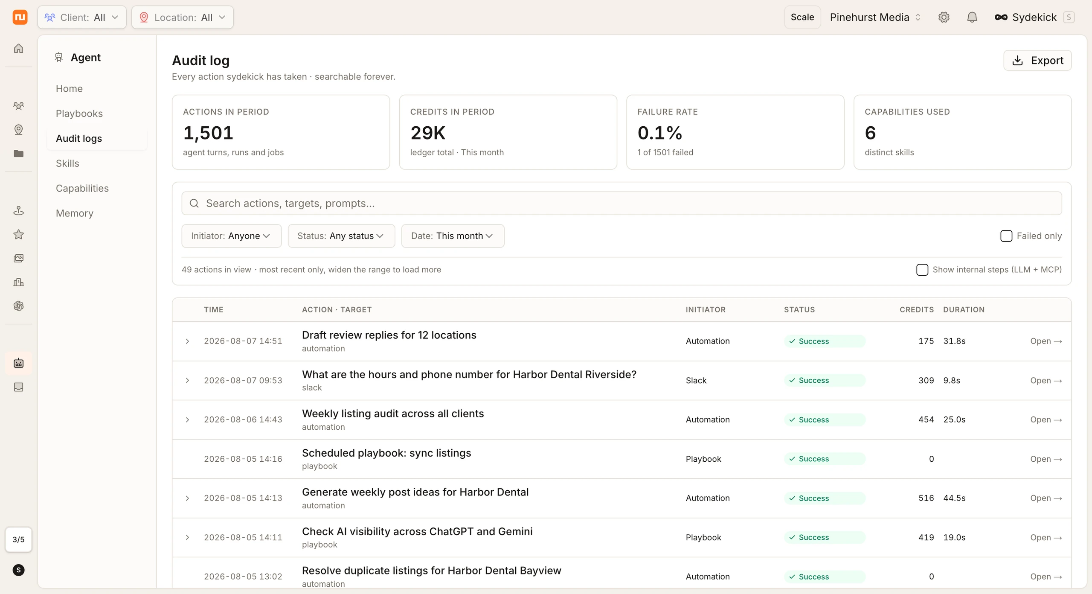Open the Resolve duplicate listings entry
Image resolution: width=1092 pixels, height=594 pixels.
[1046, 577]
